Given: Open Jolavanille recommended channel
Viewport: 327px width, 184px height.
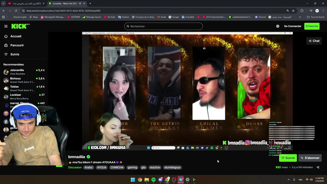Looking at the screenshot, I should (x=24, y=72).
